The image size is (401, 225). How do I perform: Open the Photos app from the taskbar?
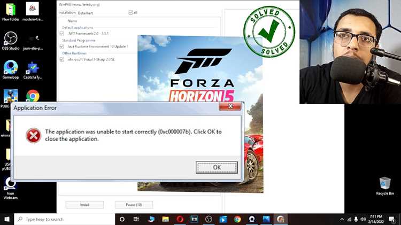[x=266, y=219]
